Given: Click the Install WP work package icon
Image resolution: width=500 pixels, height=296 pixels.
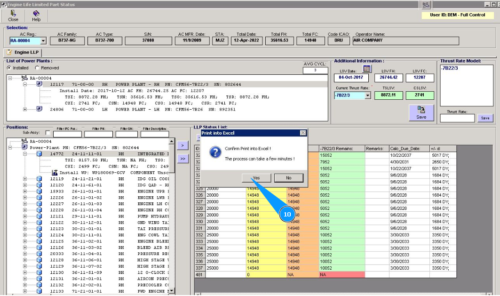Looking at the screenshot, I should click(x=55, y=173).
